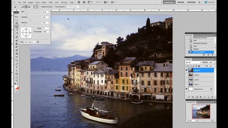Open the Window menu

pos(64,2)
